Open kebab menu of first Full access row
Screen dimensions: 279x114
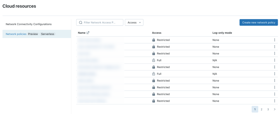(275, 60)
